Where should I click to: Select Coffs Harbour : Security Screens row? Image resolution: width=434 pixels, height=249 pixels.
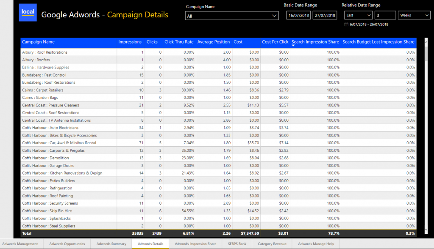(218, 203)
